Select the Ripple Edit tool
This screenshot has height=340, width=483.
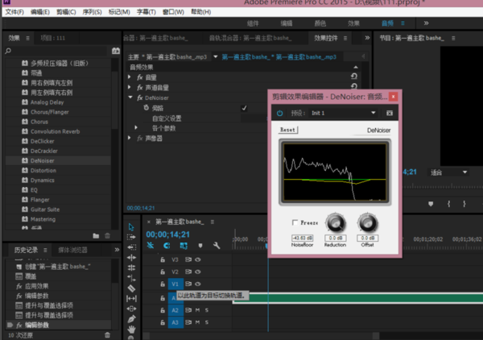[x=131, y=247]
